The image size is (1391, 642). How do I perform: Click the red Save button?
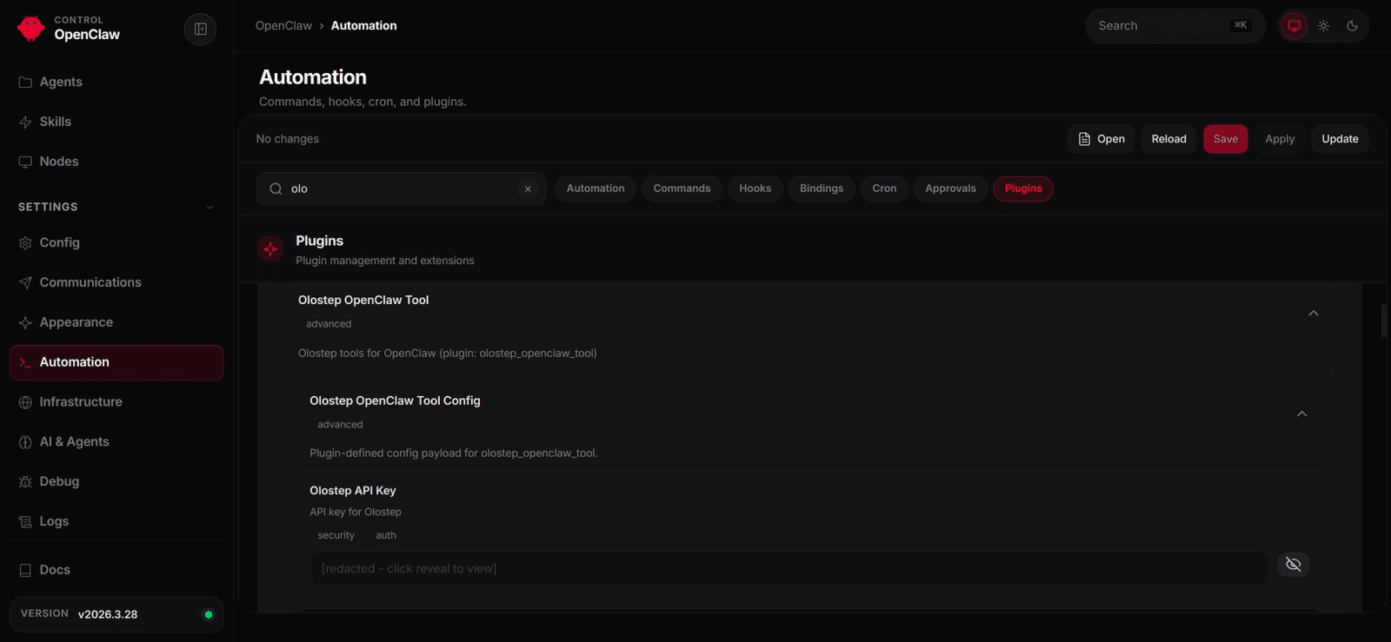click(1226, 139)
